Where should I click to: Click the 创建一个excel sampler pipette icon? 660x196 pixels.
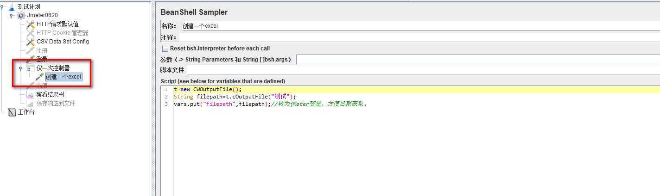[39, 77]
